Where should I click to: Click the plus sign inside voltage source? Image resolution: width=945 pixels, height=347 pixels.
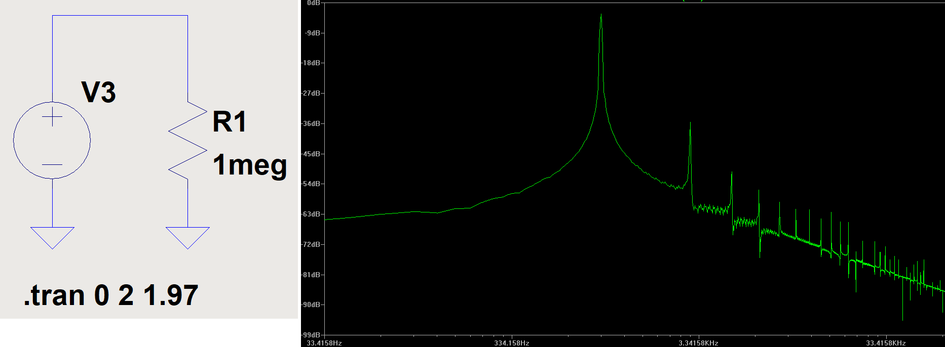coord(52,118)
